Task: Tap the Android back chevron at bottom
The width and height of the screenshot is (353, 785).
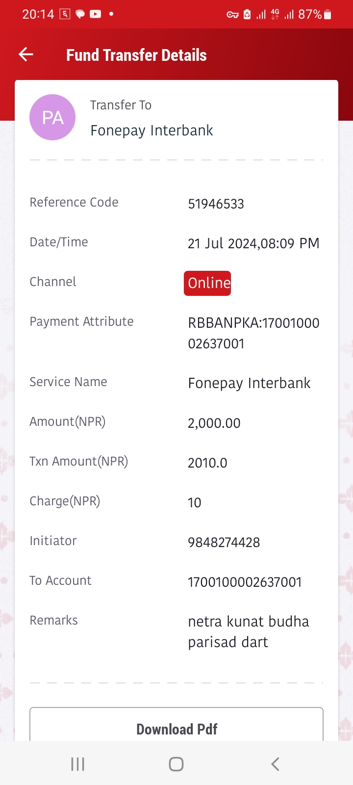Action: click(x=275, y=764)
